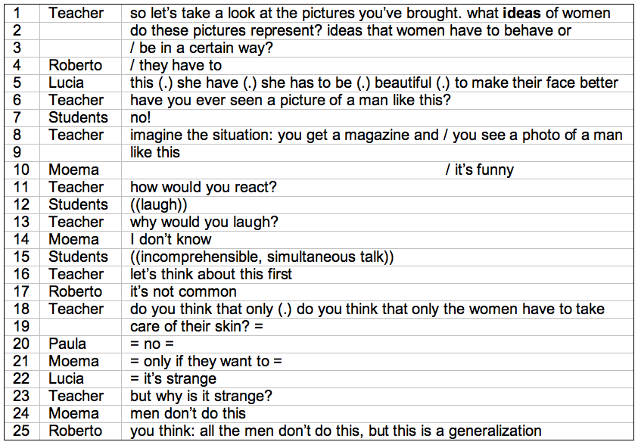Click the speaker name Lucia in line 5
The image size is (638, 445).
pos(66,82)
